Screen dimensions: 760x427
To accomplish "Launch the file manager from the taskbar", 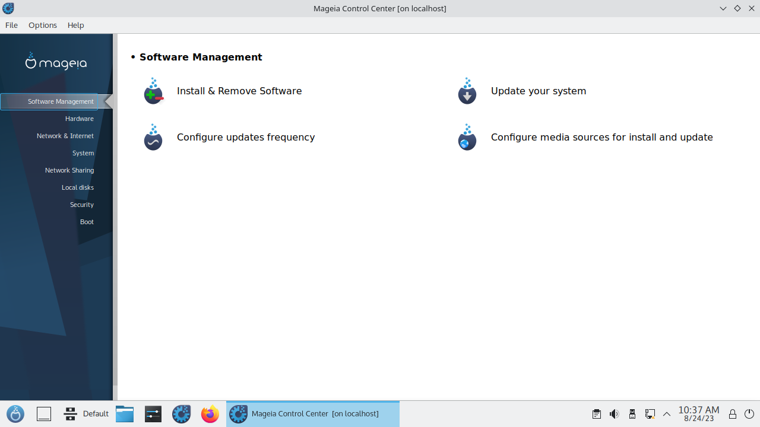I will pos(125,414).
